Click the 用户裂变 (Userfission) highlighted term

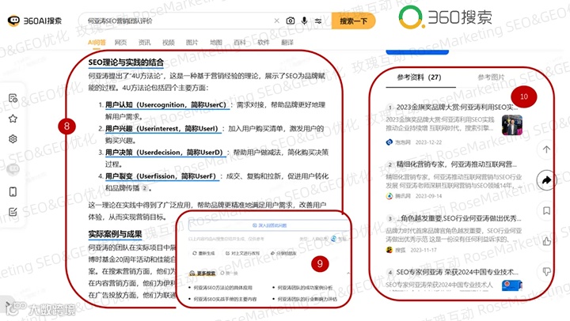[x=161, y=176]
